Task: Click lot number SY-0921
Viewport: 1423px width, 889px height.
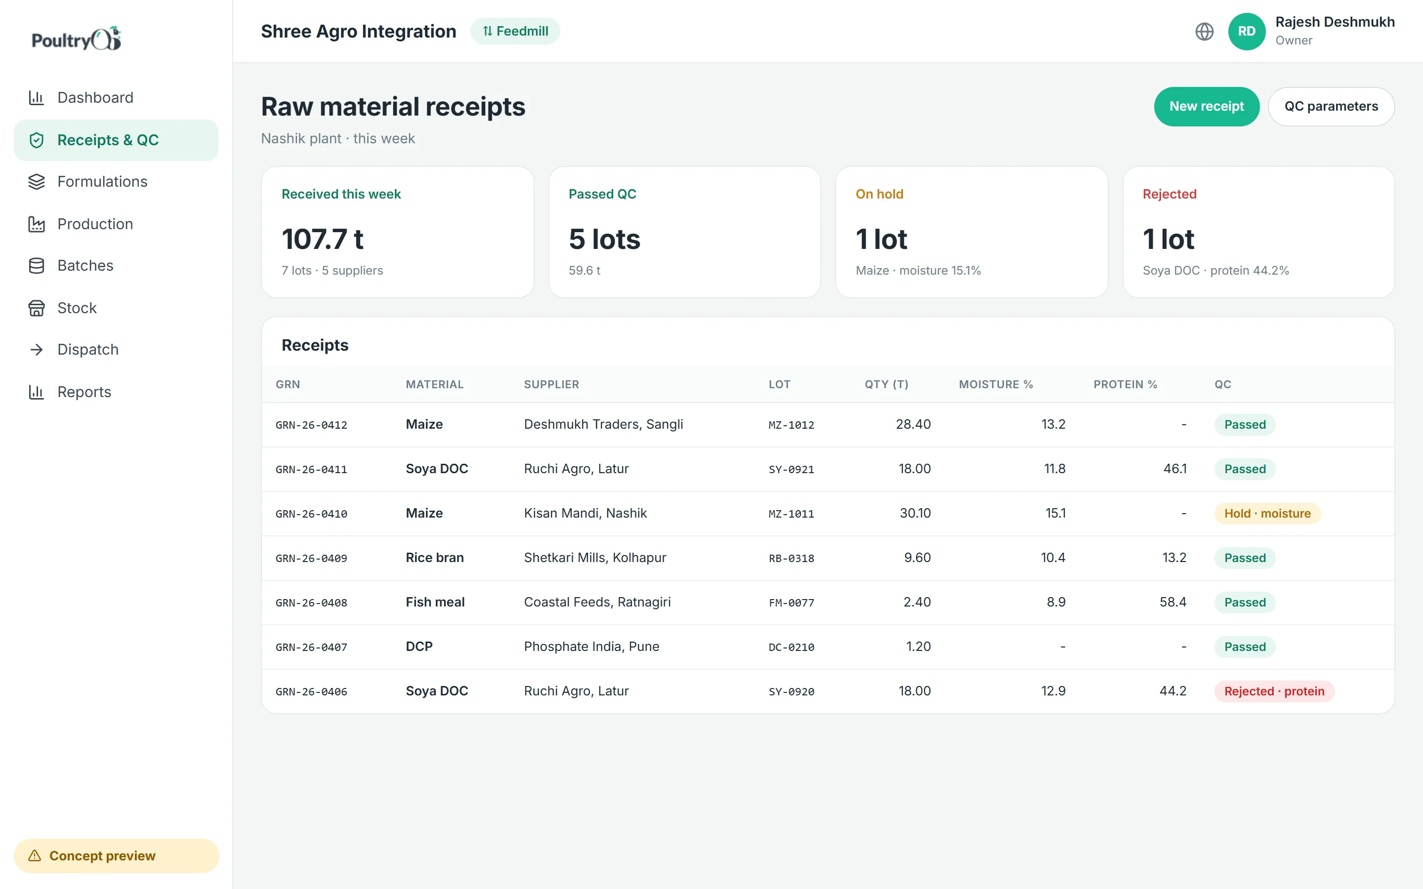Action: 792,469
